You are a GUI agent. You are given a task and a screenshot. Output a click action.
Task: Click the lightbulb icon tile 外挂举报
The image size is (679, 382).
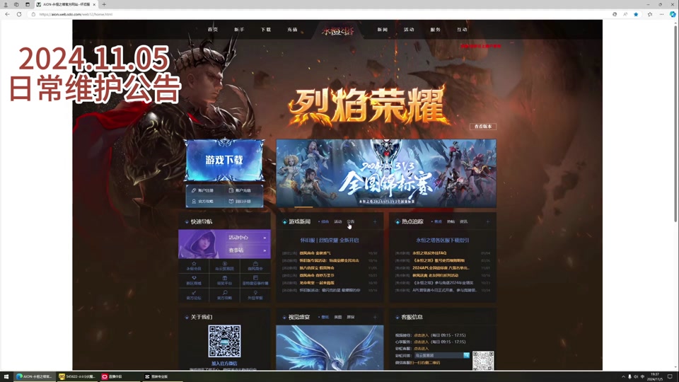pos(255,295)
